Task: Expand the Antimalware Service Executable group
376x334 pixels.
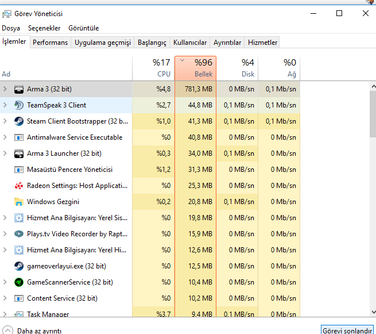Action: click(x=5, y=137)
